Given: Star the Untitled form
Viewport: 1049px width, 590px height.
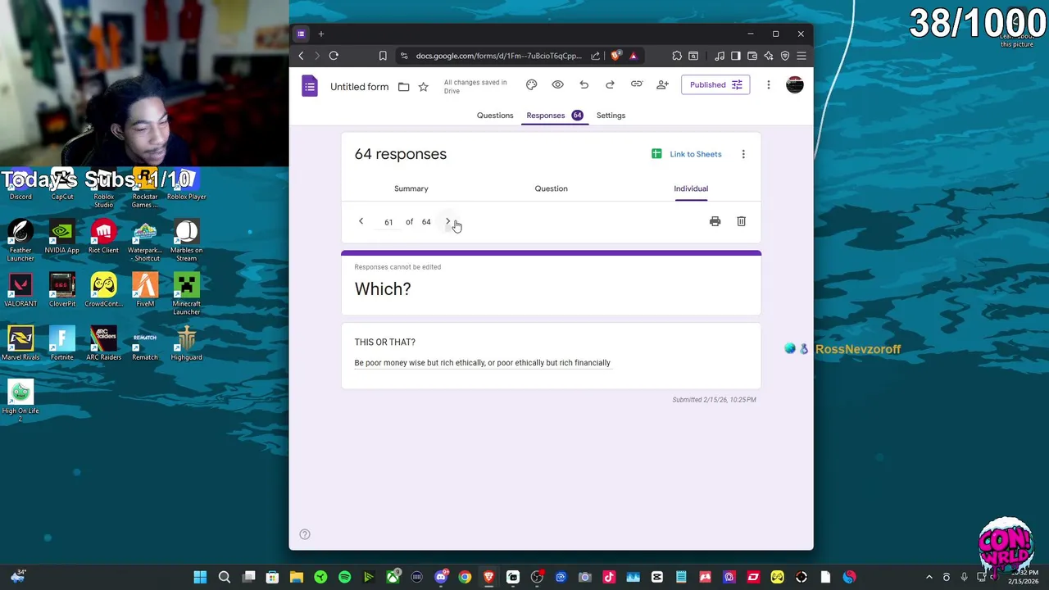Looking at the screenshot, I should (x=423, y=87).
